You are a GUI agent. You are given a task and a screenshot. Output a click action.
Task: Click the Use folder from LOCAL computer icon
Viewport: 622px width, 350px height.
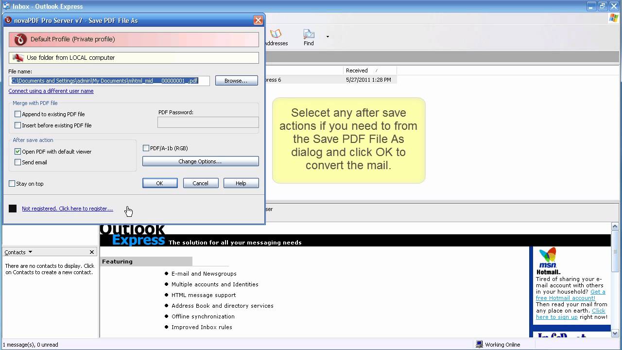(18, 57)
